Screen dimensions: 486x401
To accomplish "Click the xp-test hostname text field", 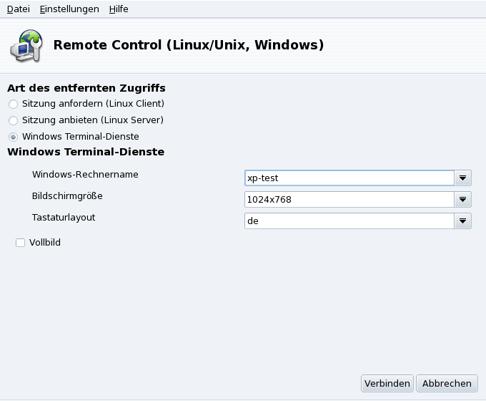I will (349, 178).
